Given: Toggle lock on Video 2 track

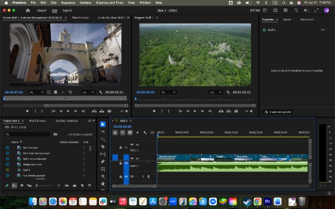Looking at the screenshot, I should point(121,147).
